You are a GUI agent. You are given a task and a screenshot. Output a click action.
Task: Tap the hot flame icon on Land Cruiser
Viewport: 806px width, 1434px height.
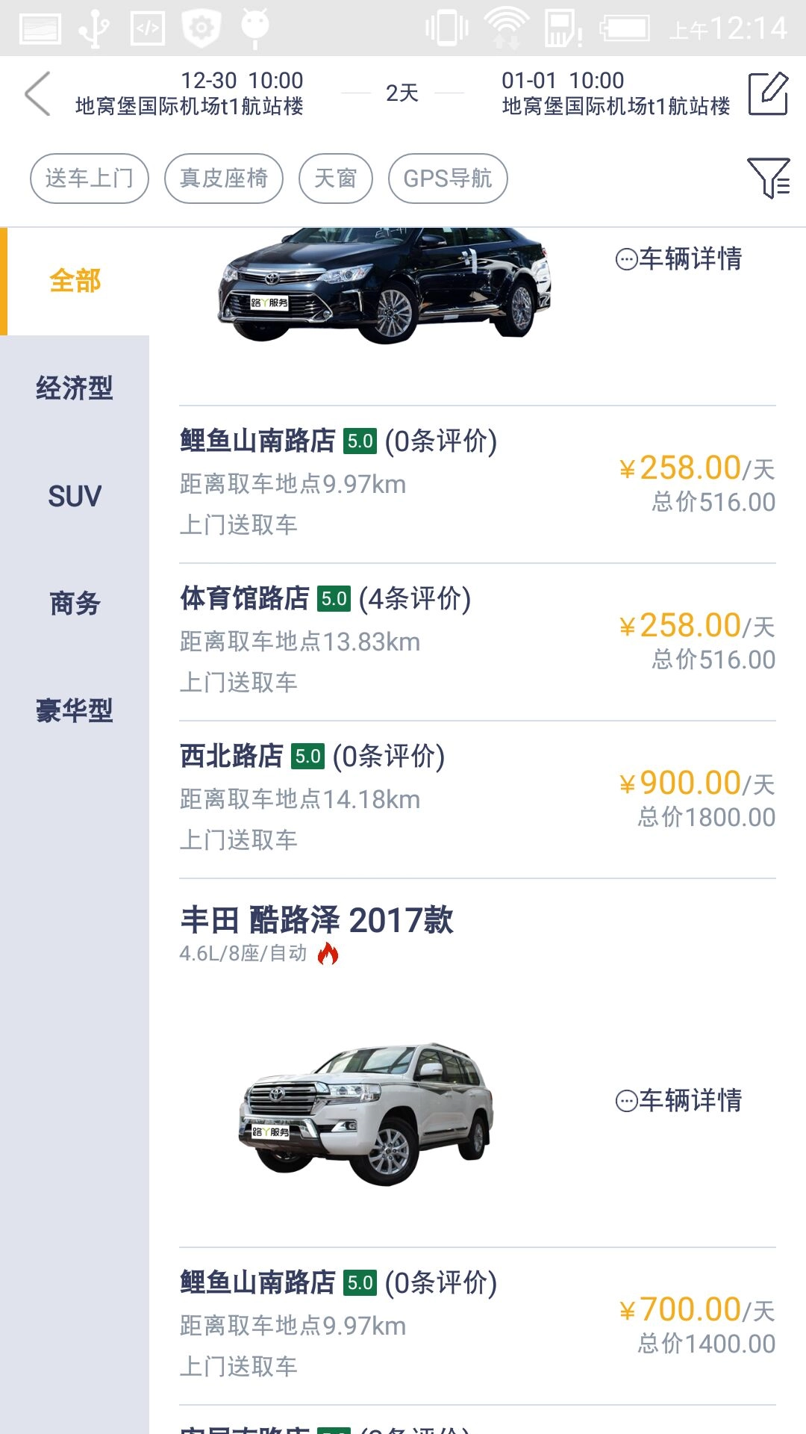[x=328, y=954]
